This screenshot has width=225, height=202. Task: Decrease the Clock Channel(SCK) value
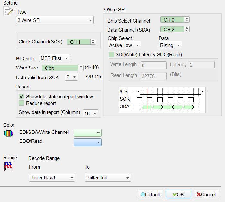coord(93,43)
